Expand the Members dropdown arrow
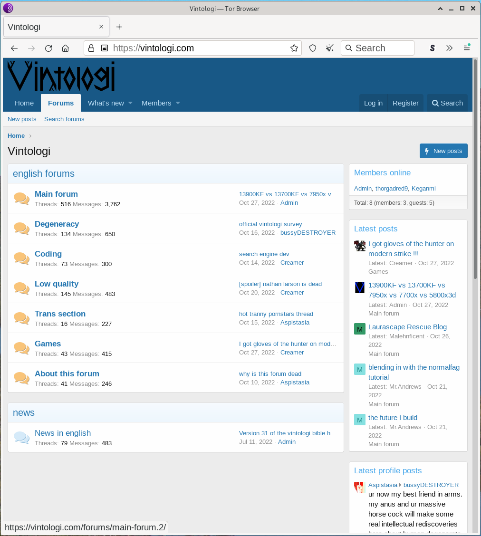Viewport: 481px width, 536px height. tap(178, 103)
